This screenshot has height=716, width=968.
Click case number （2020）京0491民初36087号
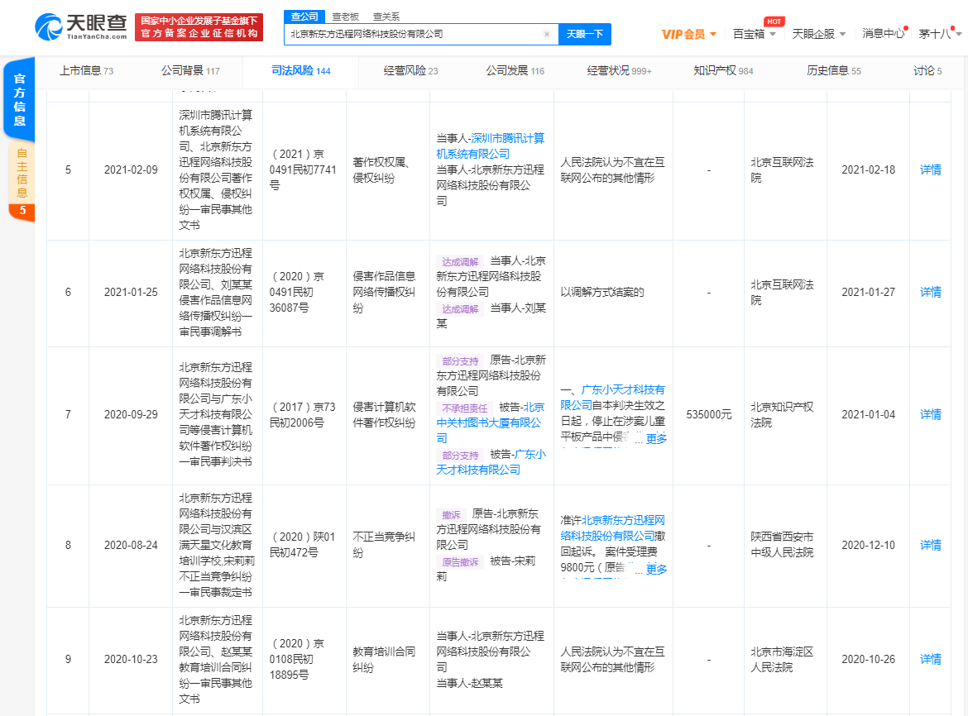pos(298,292)
